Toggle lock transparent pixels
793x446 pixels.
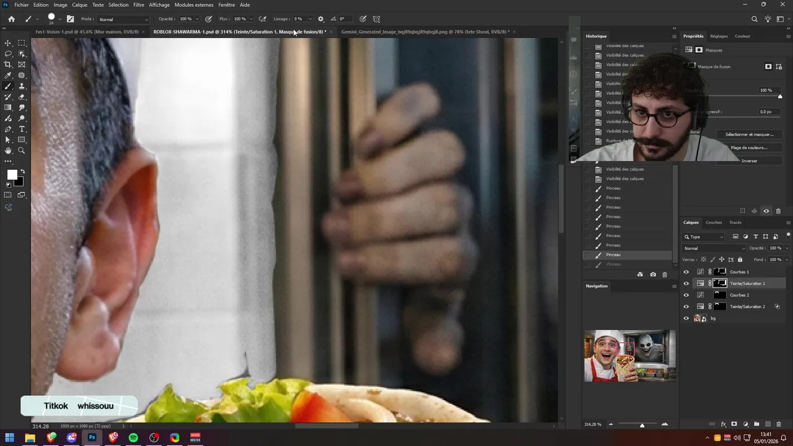pos(704,260)
